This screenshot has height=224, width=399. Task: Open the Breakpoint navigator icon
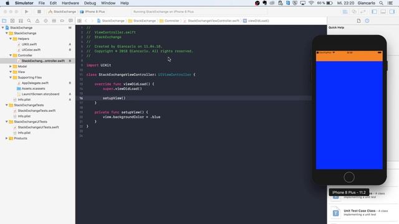pyautogui.click(x=62, y=21)
